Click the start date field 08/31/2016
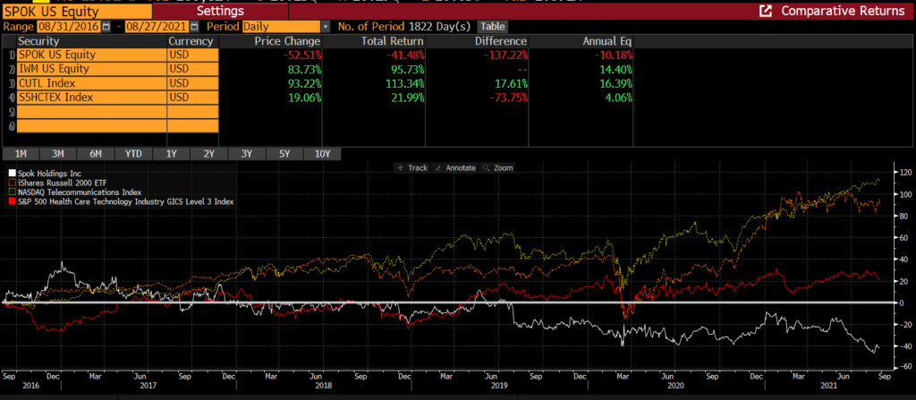Viewport: 916px width, 400px height. coord(70,26)
